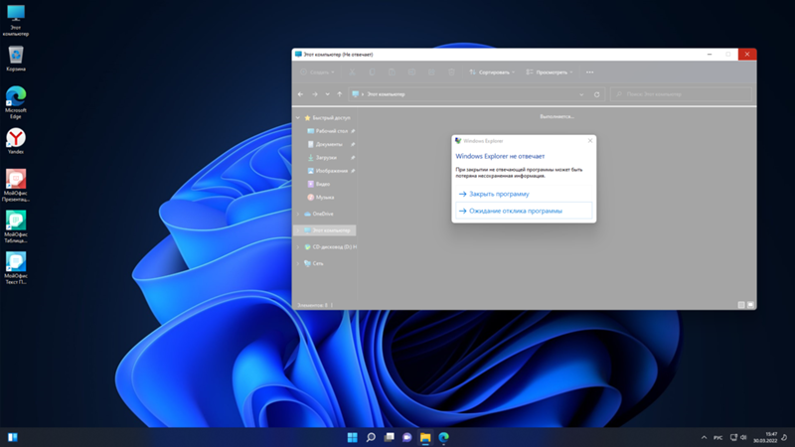Screen dimensions: 795x447
Task: Close the 'Этот компьютер' Explorer window
Action: point(747,55)
